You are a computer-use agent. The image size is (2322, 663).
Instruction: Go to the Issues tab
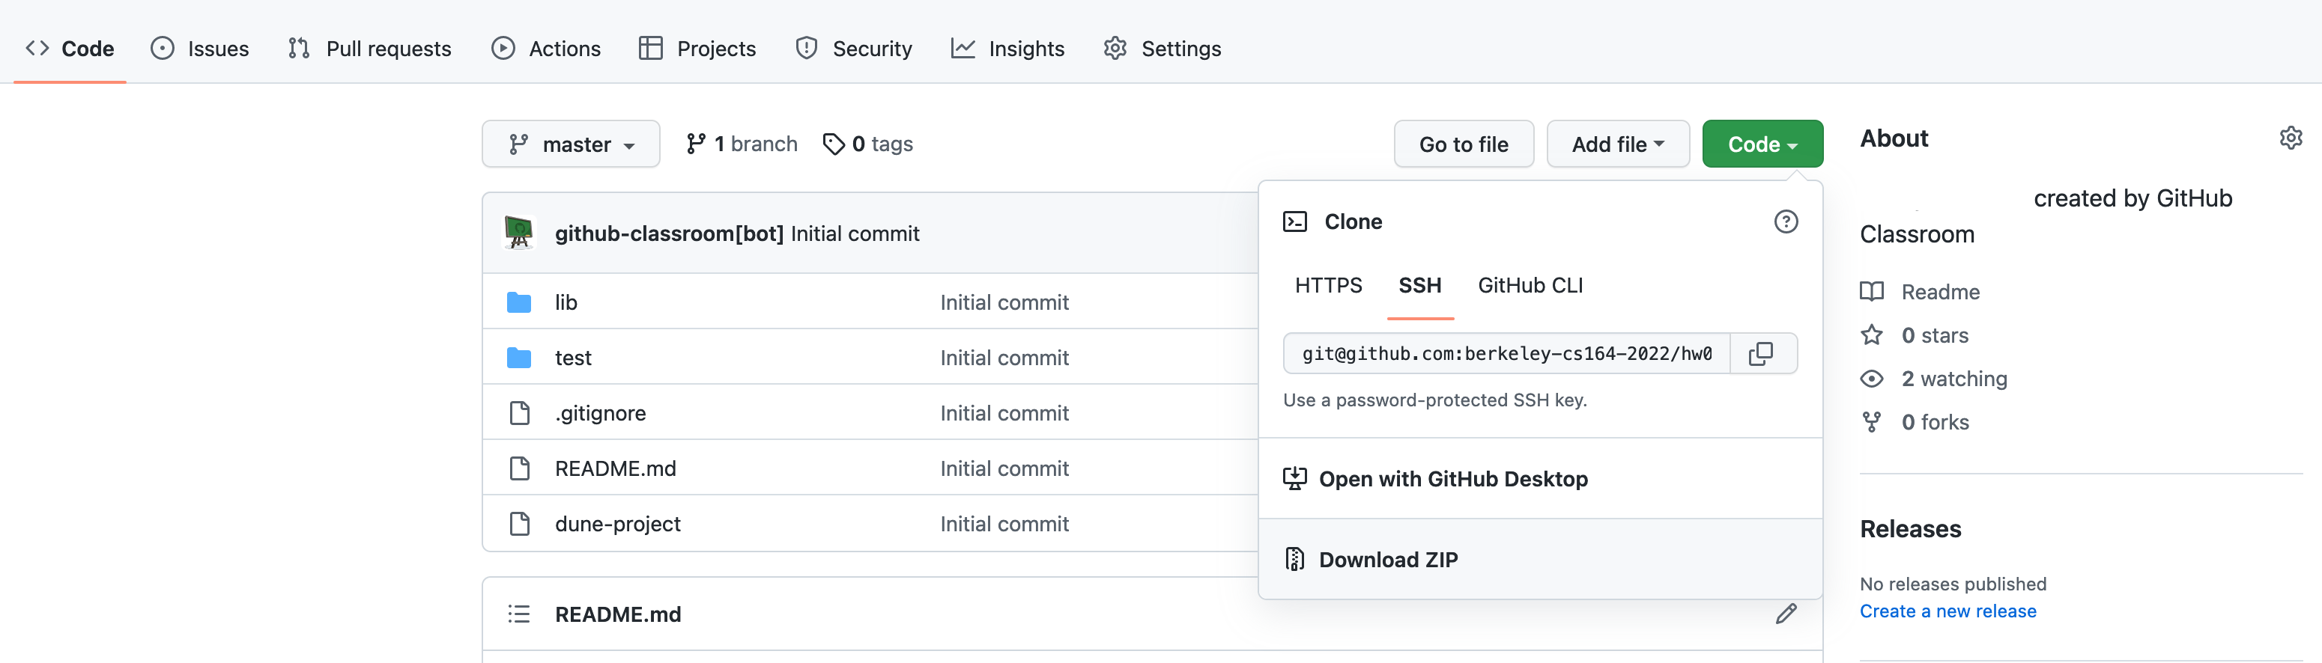point(200,49)
